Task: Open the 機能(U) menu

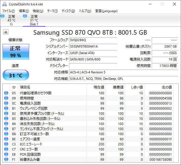Action: click(38, 11)
